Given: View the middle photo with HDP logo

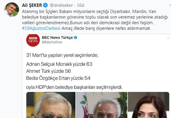Looking at the screenshot, I should 101,105.
